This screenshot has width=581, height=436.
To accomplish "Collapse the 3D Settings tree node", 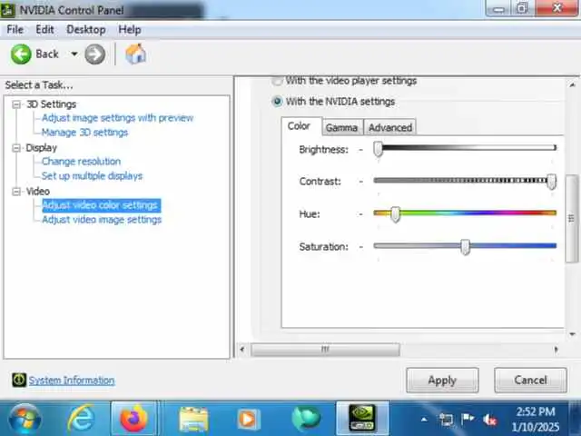I will [16, 104].
